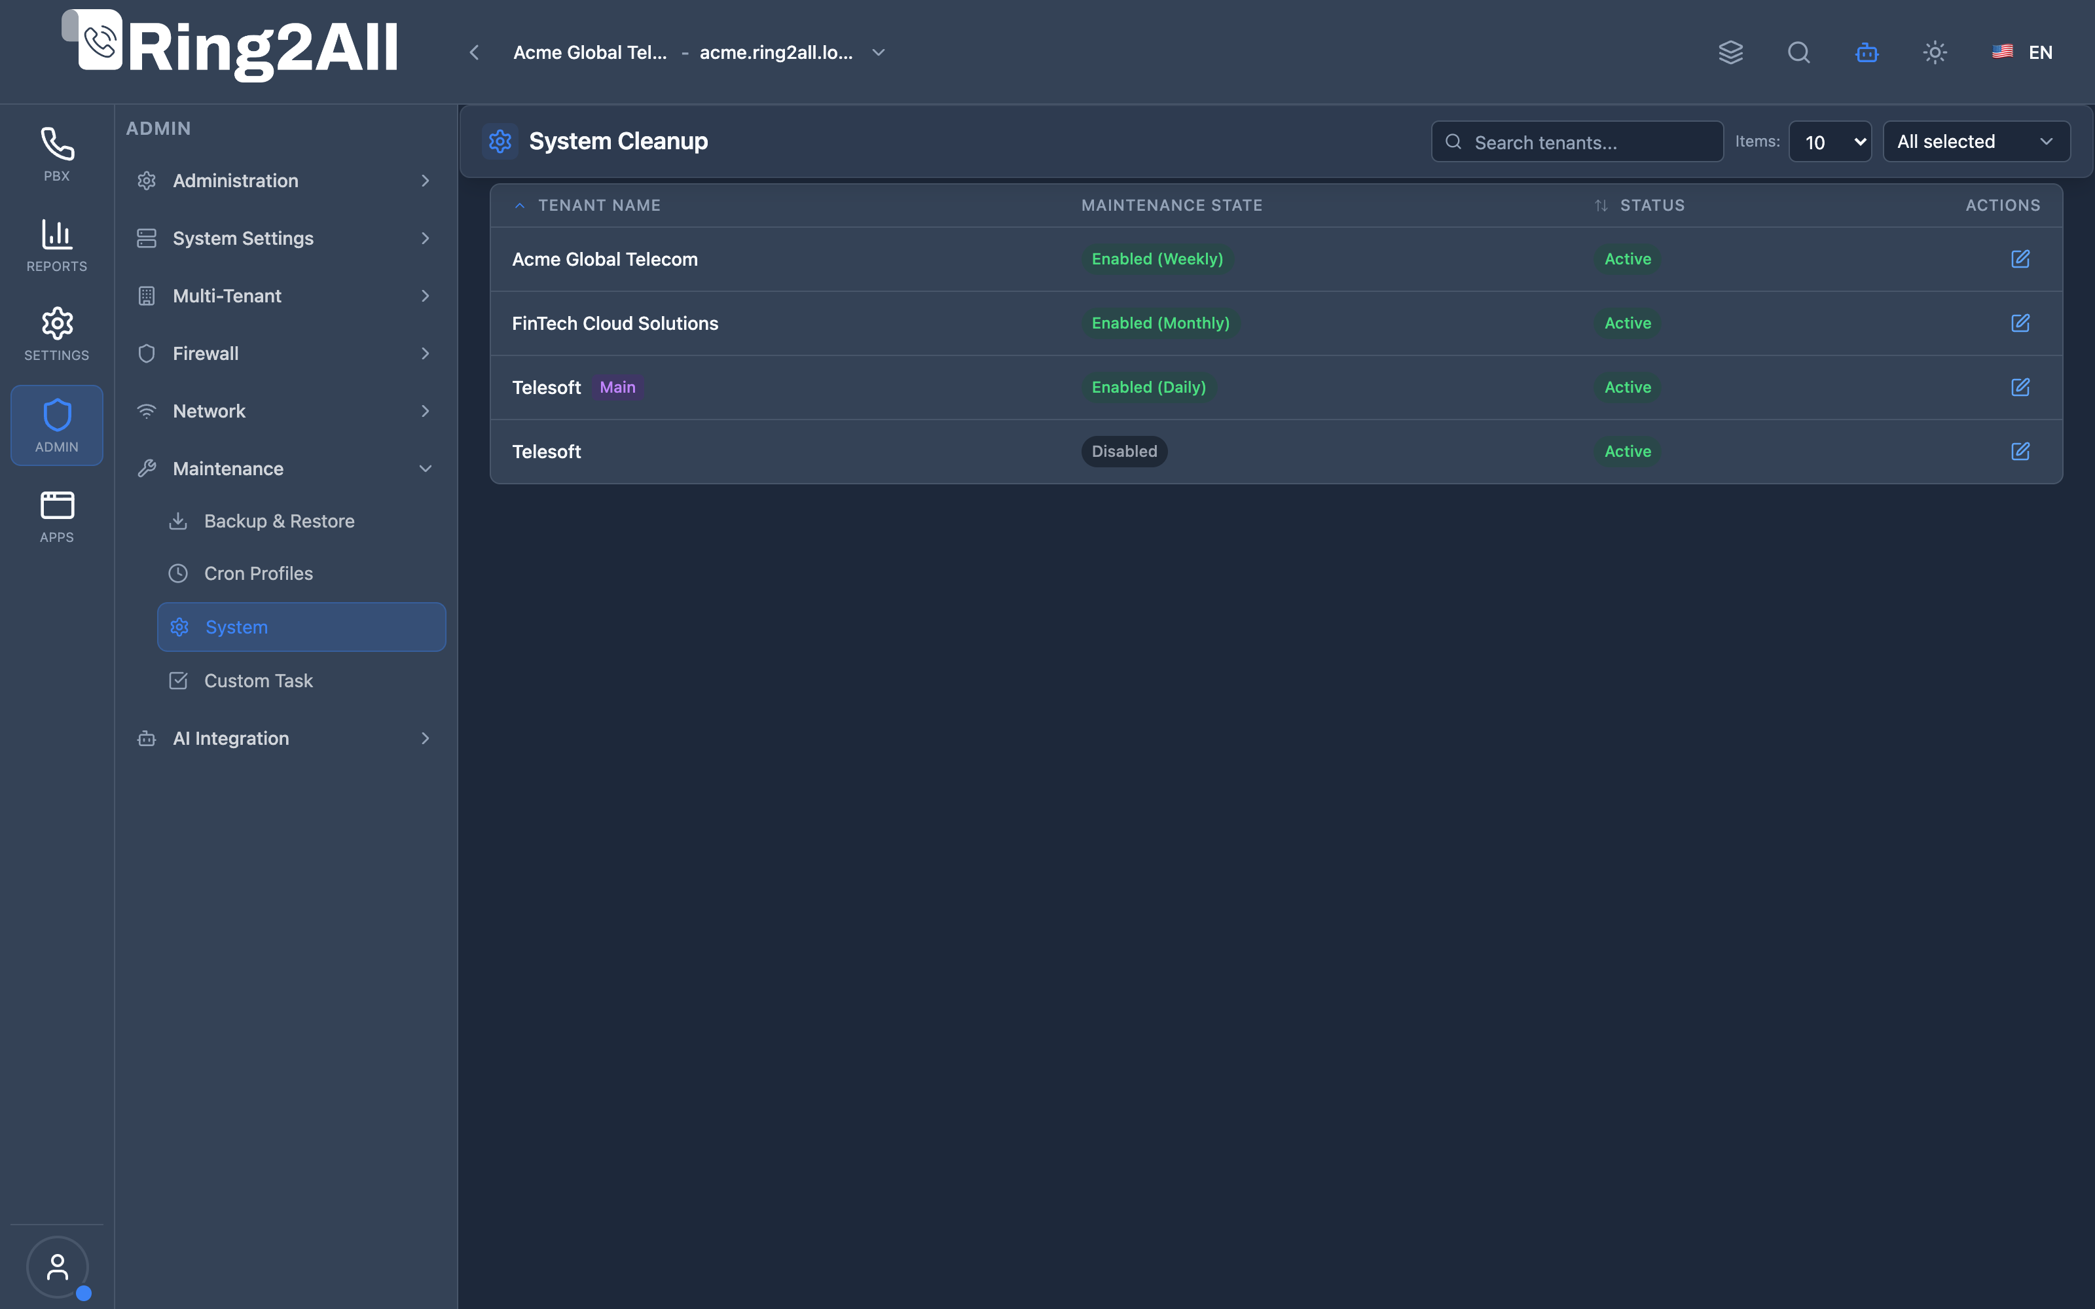Viewport: 2095px width, 1309px height.
Task: Click the Disabled maintenance badge
Action: click(x=1123, y=451)
